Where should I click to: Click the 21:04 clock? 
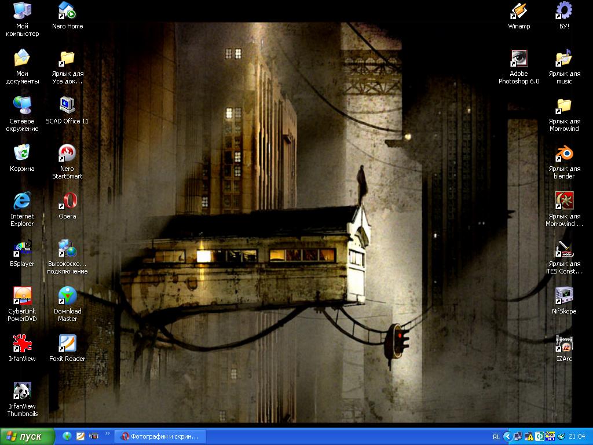[577, 436]
